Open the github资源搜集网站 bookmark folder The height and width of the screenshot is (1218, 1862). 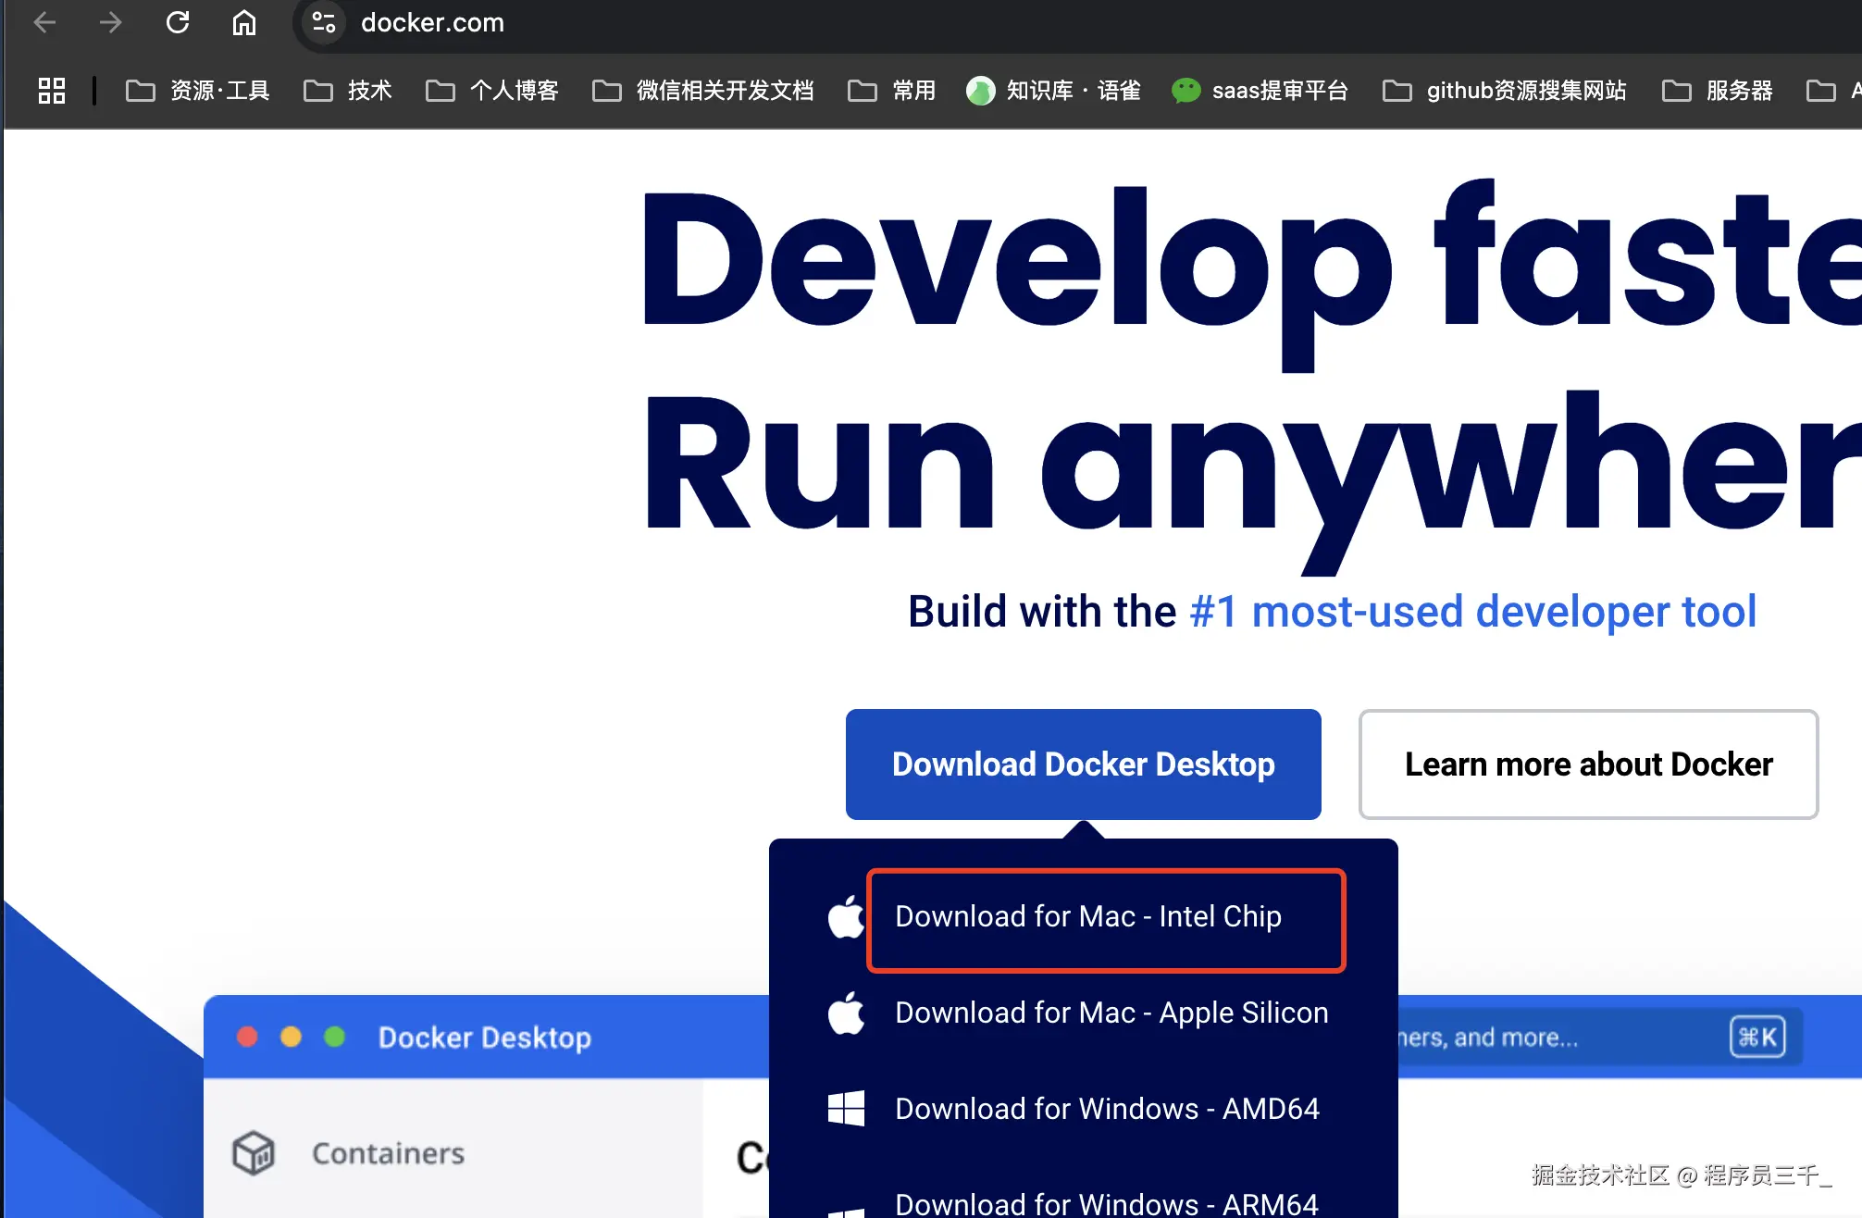(x=1505, y=90)
